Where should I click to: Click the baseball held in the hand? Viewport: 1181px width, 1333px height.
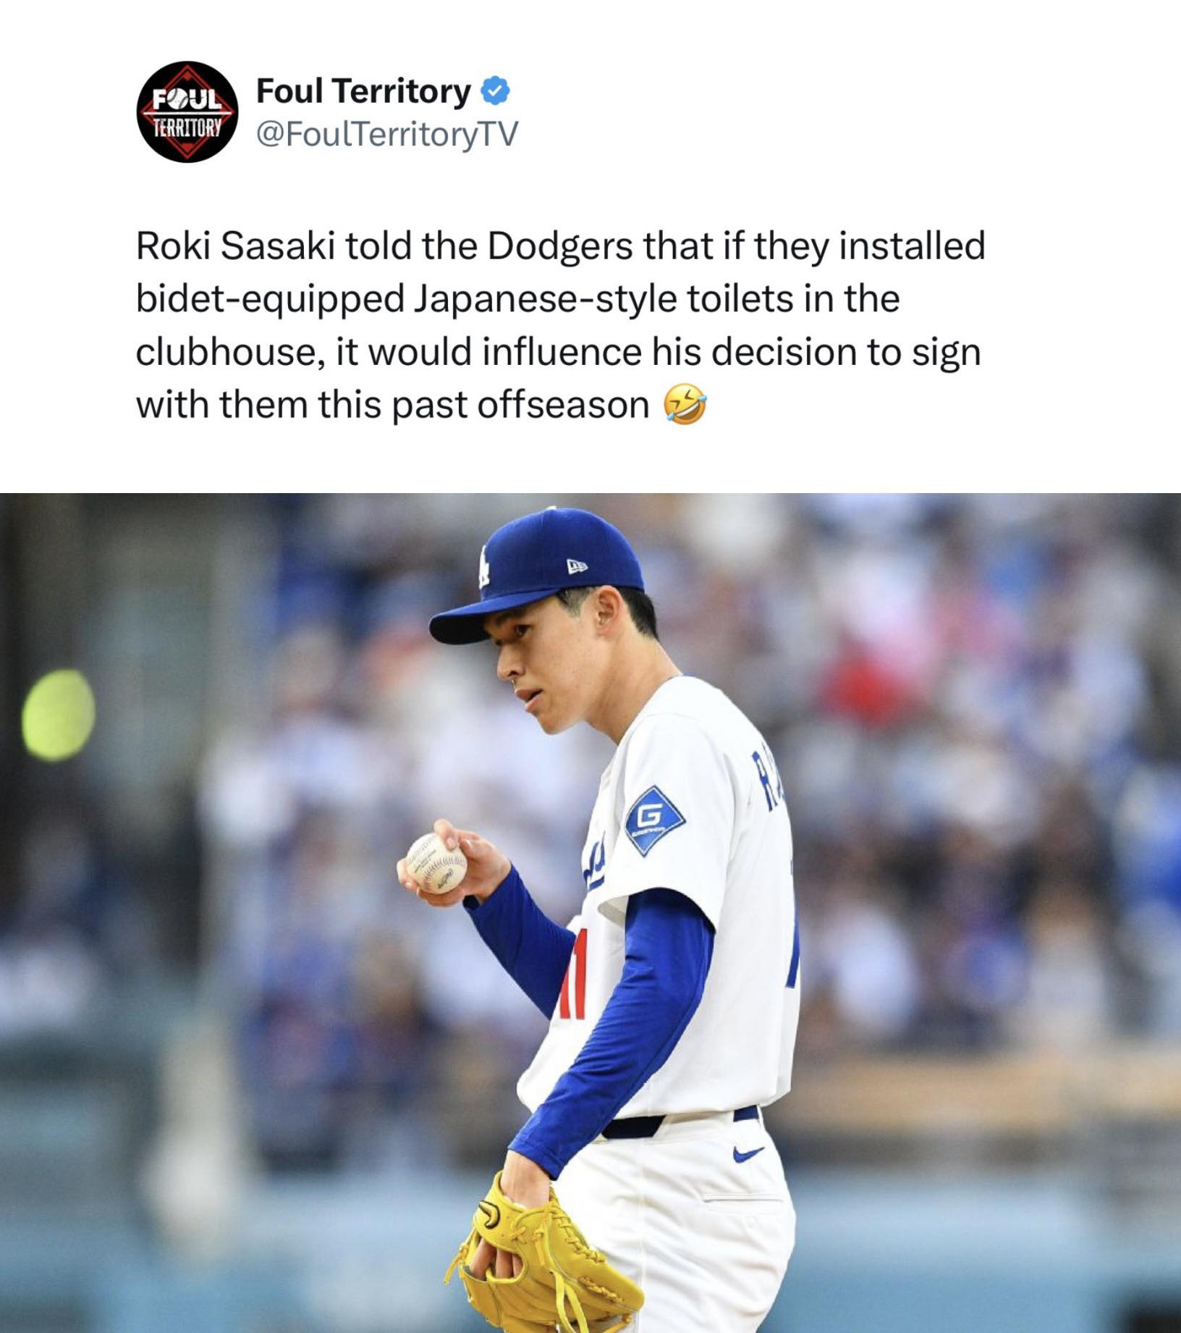(x=436, y=862)
